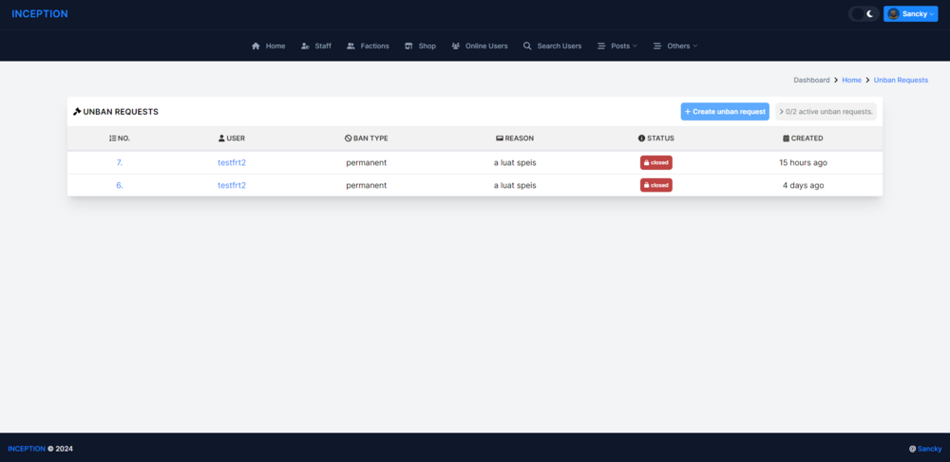Open unban request number 7

click(x=120, y=162)
